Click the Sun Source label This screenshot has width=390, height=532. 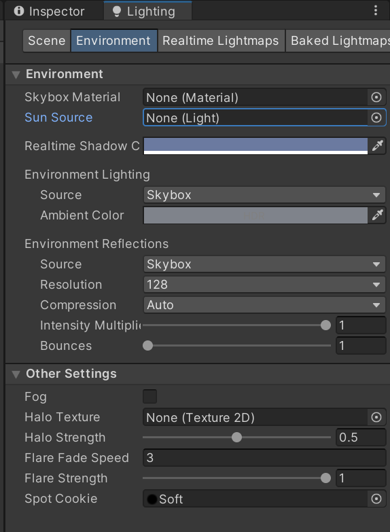[58, 118]
